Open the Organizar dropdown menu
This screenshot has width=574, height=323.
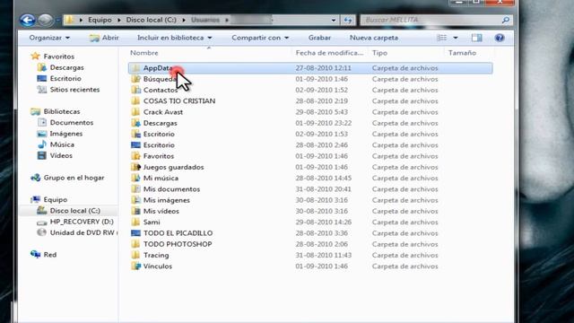(49, 38)
